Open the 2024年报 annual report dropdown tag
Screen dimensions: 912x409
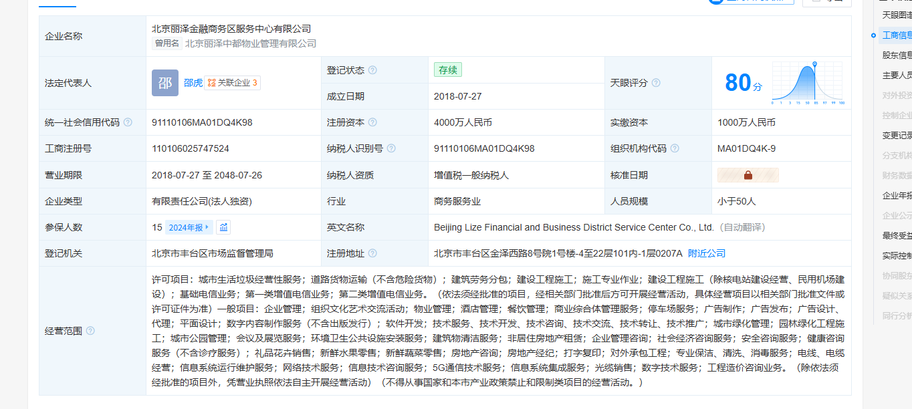tap(189, 227)
